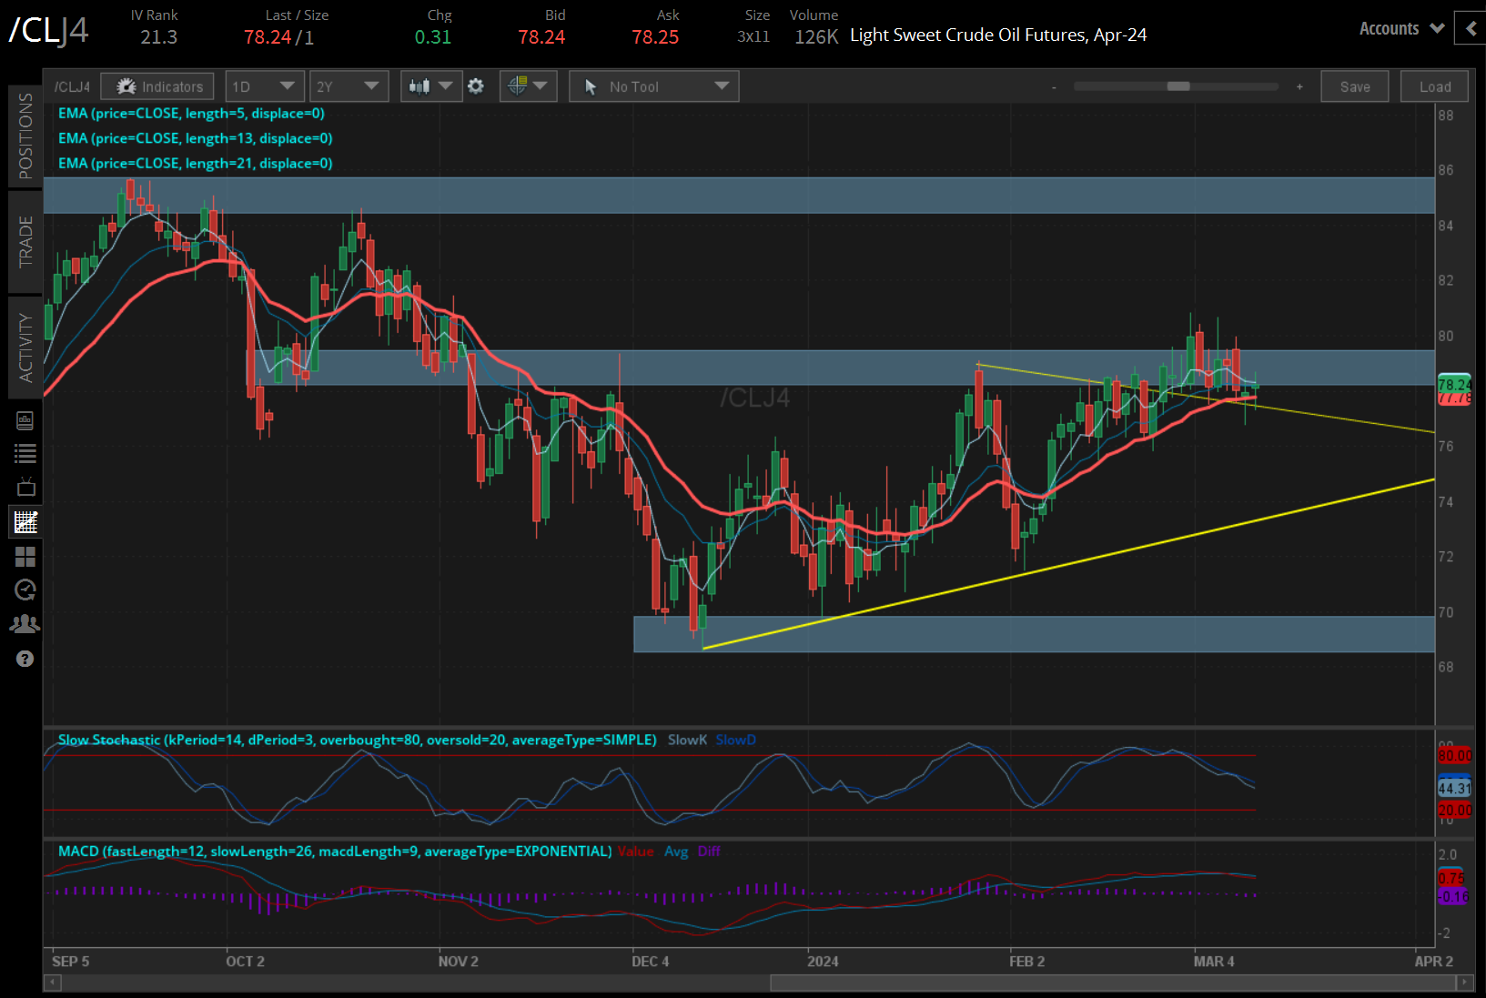This screenshot has height=998, width=1486.
Task: Click the Save button
Action: (x=1354, y=86)
